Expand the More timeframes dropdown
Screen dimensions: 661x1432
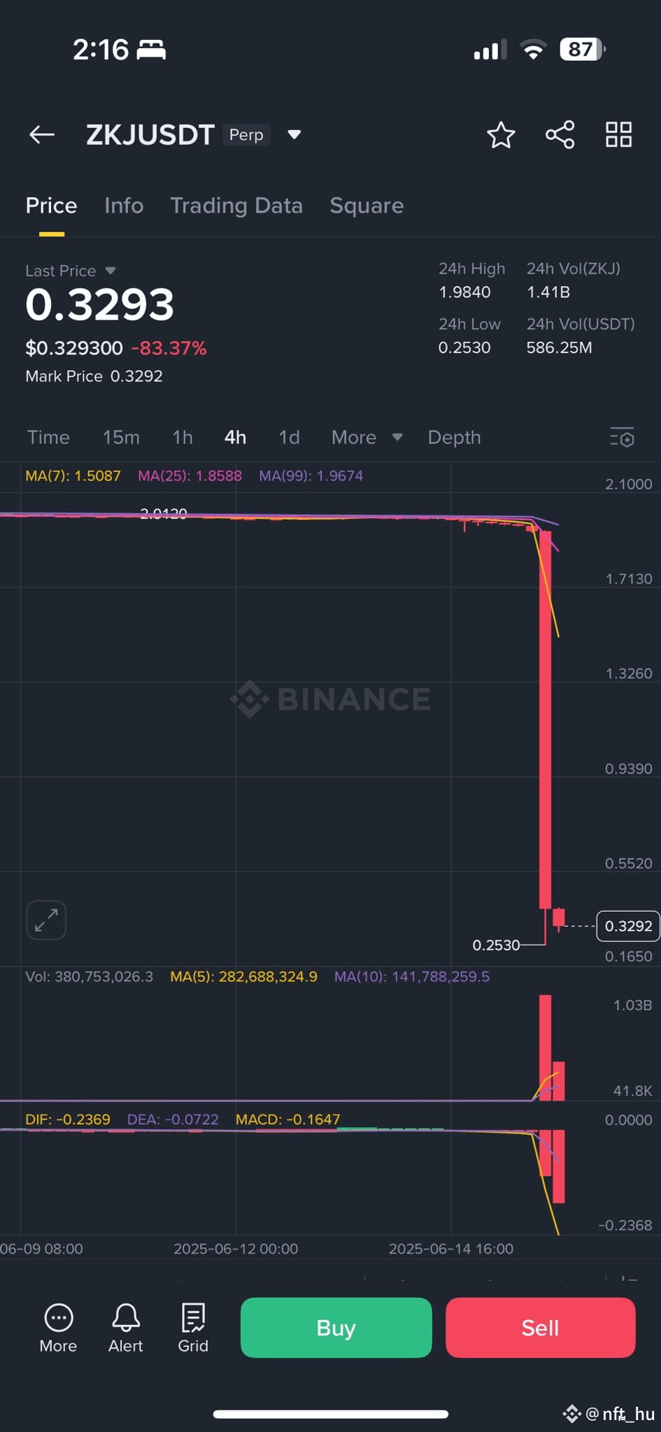point(367,437)
